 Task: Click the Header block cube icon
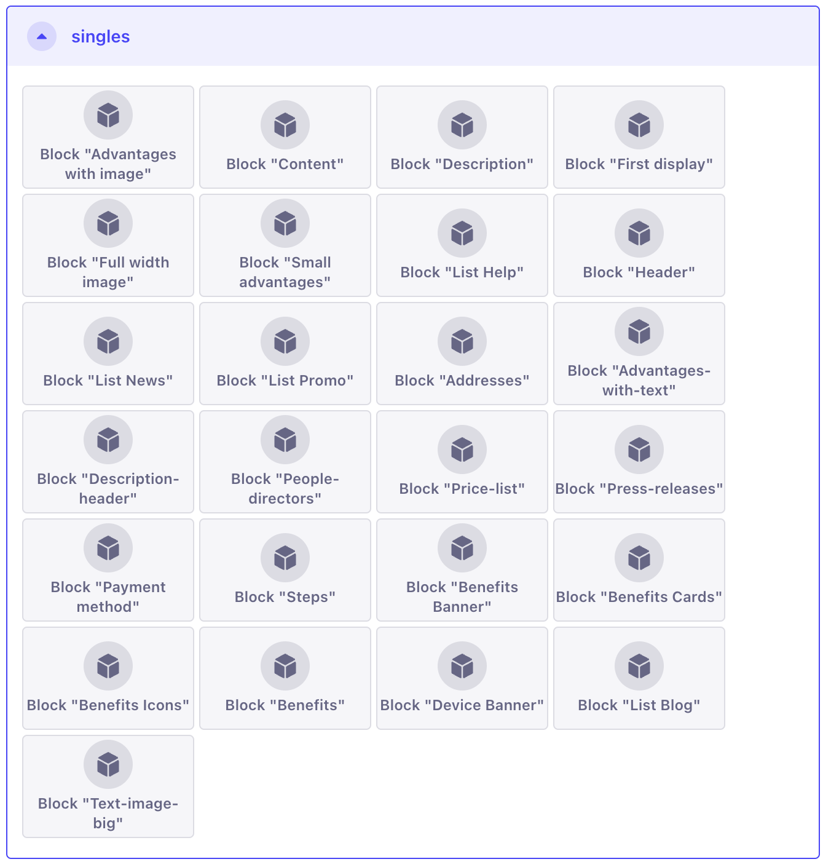pyautogui.click(x=639, y=234)
